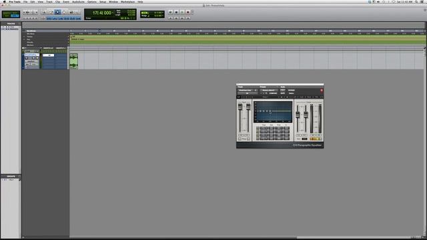
Task: Click the Waves W logo in plugin toolbar
Action: point(239,97)
